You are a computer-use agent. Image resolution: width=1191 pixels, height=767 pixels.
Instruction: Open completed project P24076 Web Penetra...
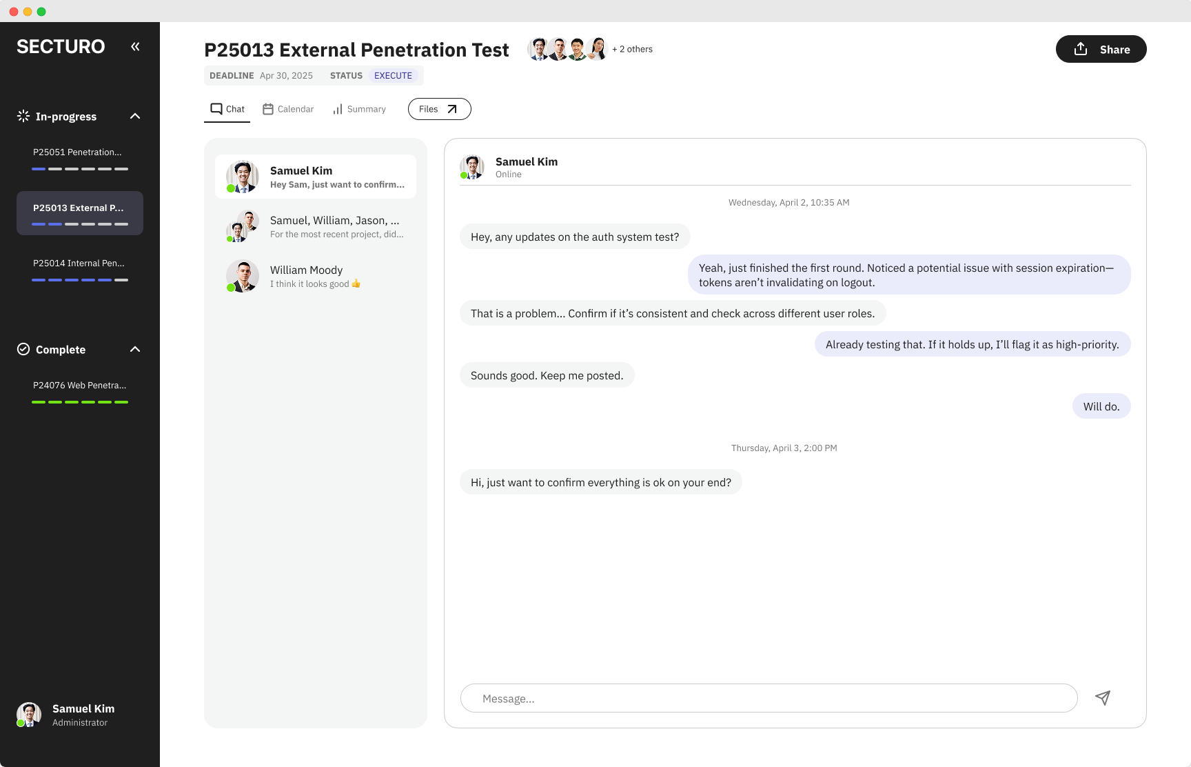pos(80,391)
